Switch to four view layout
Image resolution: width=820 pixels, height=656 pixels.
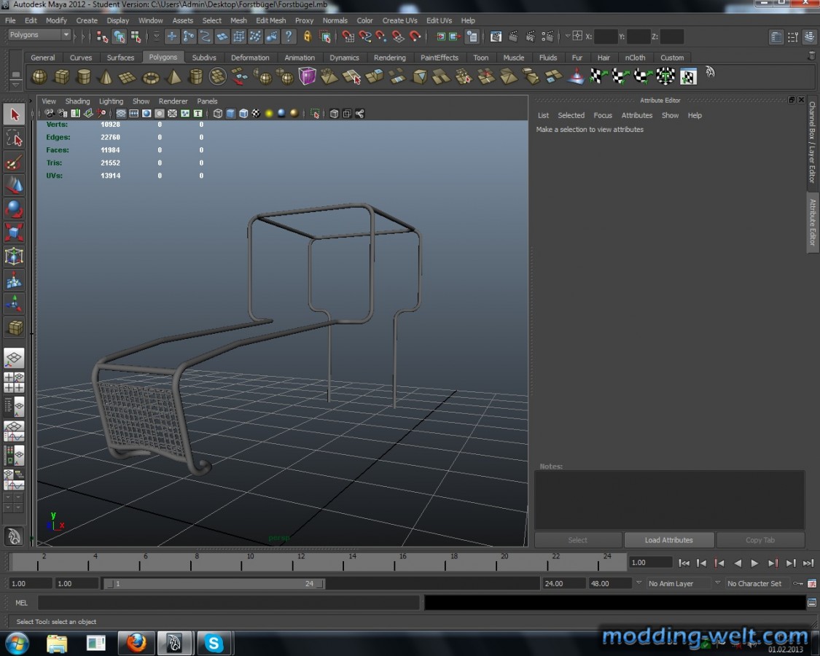(x=14, y=383)
